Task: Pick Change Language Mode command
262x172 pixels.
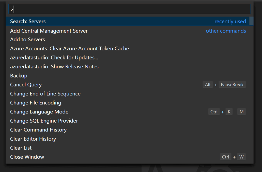Action: (x=130, y=112)
